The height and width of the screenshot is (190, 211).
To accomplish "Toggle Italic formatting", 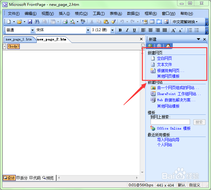I will tap(127, 30).
